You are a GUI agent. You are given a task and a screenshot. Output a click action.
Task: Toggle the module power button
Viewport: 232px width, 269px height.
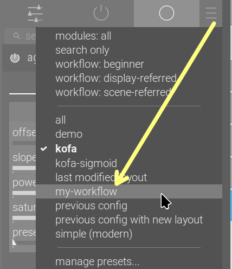(15, 58)
